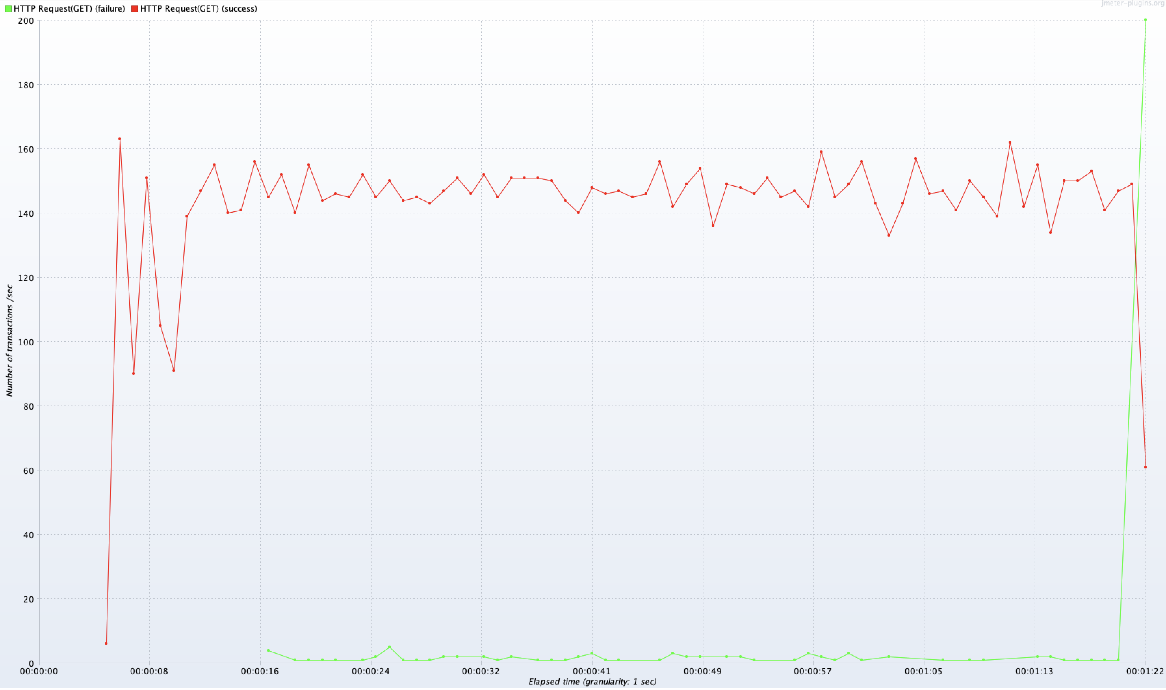Select the green failure peak point at 200
Screen dimensions: 1166x690
coord(1145,20)
